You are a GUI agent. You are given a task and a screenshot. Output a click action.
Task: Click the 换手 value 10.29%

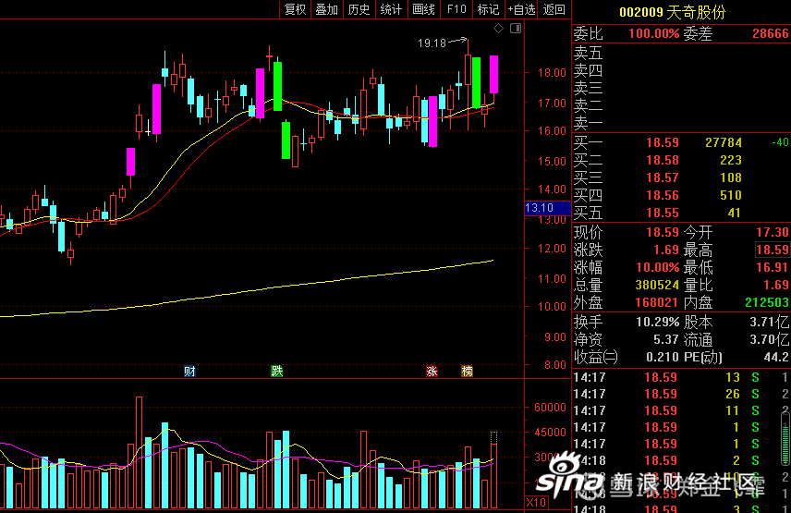point(657,322)
